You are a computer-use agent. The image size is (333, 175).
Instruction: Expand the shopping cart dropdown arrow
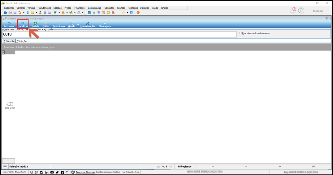click(59, 12)
